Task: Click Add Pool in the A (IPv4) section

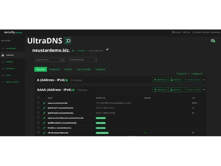Action: point(175,80)
